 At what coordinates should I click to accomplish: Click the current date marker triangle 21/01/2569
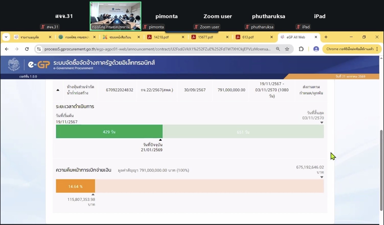pos(160,140)
